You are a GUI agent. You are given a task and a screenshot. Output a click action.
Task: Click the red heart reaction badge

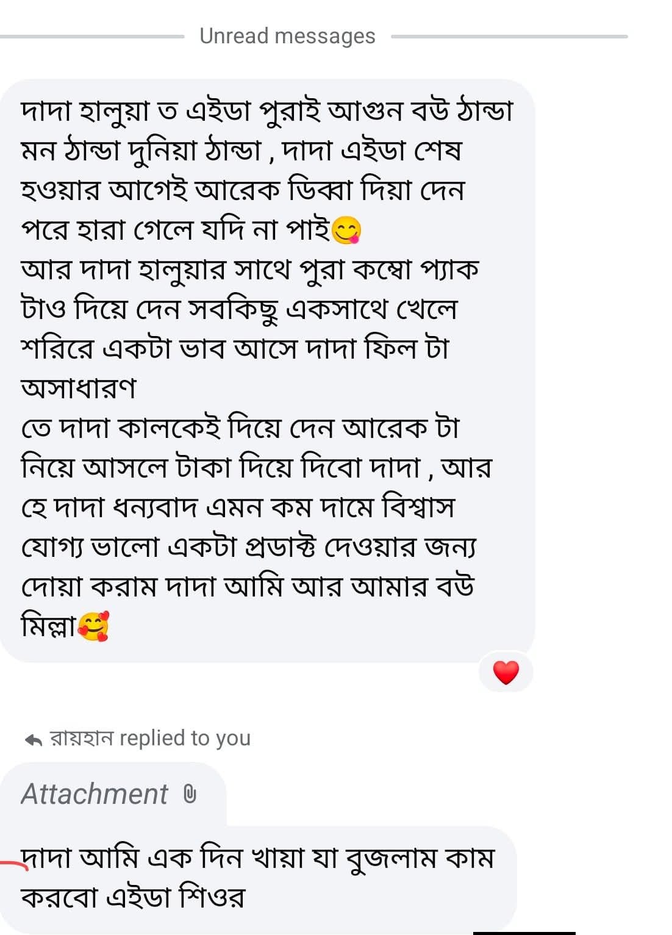(x=506, y=672)
